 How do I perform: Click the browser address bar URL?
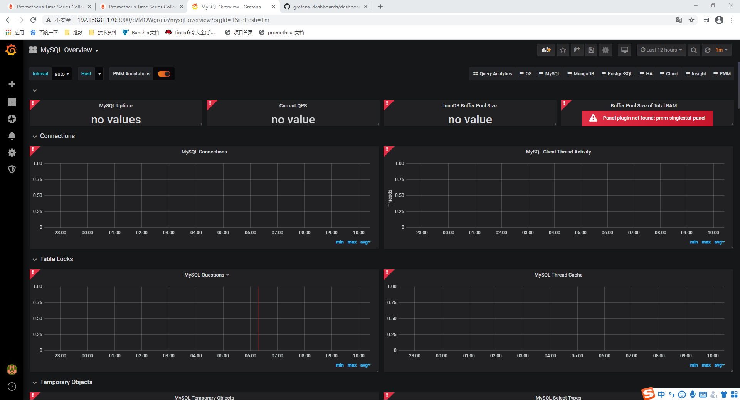pos(173,20)
